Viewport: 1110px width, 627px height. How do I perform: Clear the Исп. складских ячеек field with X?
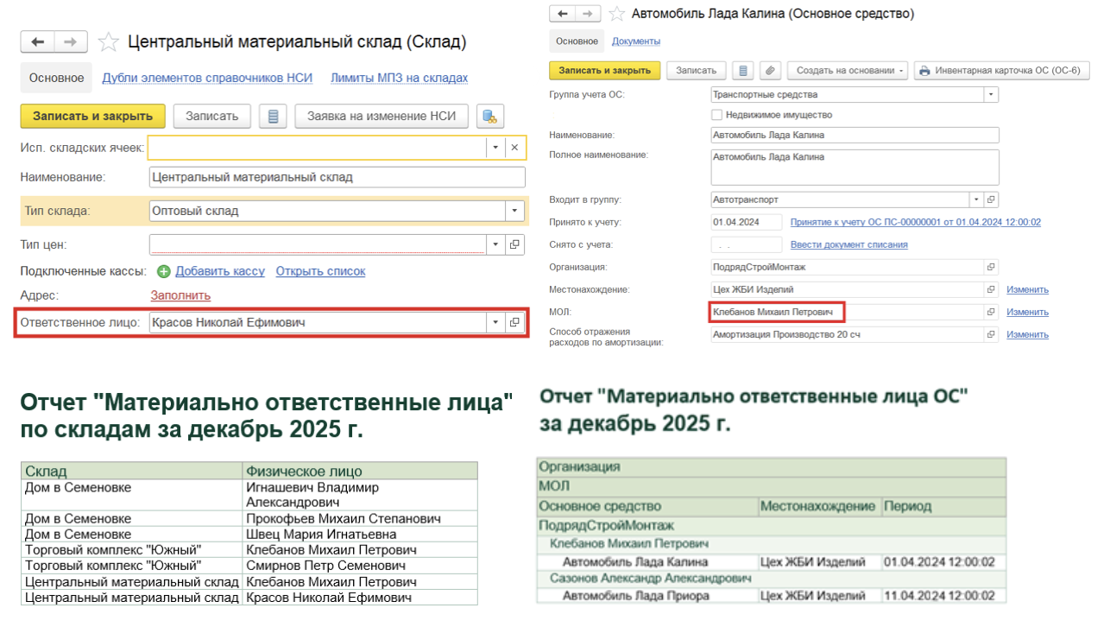point(514,148)
